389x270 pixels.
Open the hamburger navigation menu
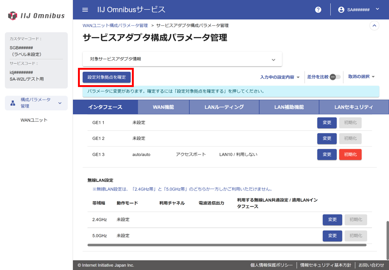pyautogui.click(x=85, y=10)
